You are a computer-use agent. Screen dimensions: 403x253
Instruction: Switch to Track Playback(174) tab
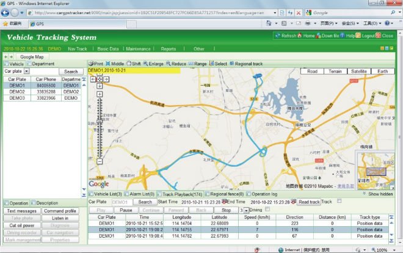[180, 194]
